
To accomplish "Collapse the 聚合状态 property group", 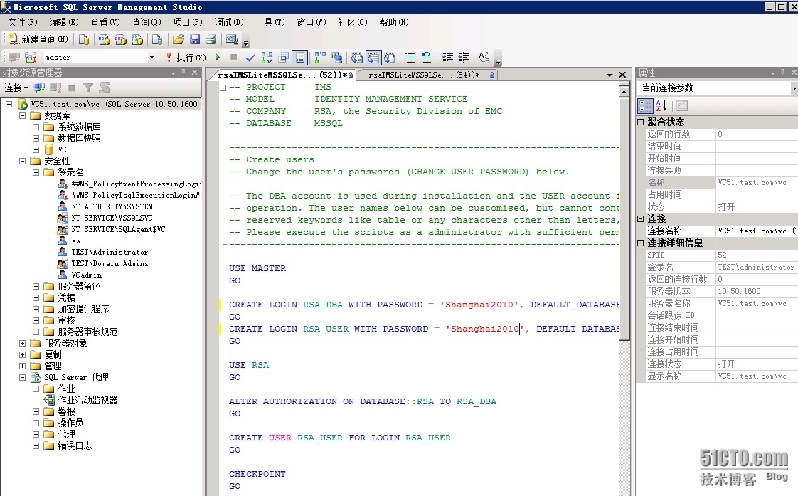I will coord(640,122).
